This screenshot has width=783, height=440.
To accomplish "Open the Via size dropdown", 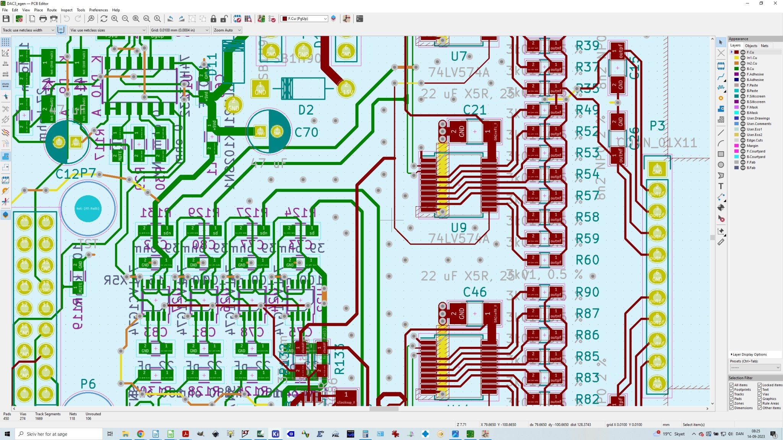I will click(108, 30).
